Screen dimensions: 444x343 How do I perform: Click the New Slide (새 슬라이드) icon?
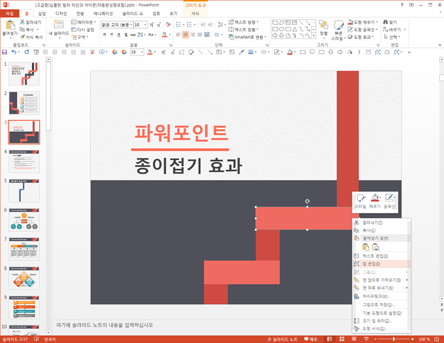tap(59, 24)
